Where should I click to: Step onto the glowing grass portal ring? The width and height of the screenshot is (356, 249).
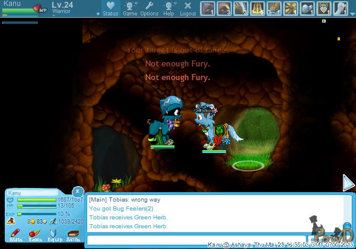(x=248, y=165)
